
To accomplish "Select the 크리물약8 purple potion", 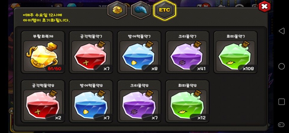I will 139,101.
